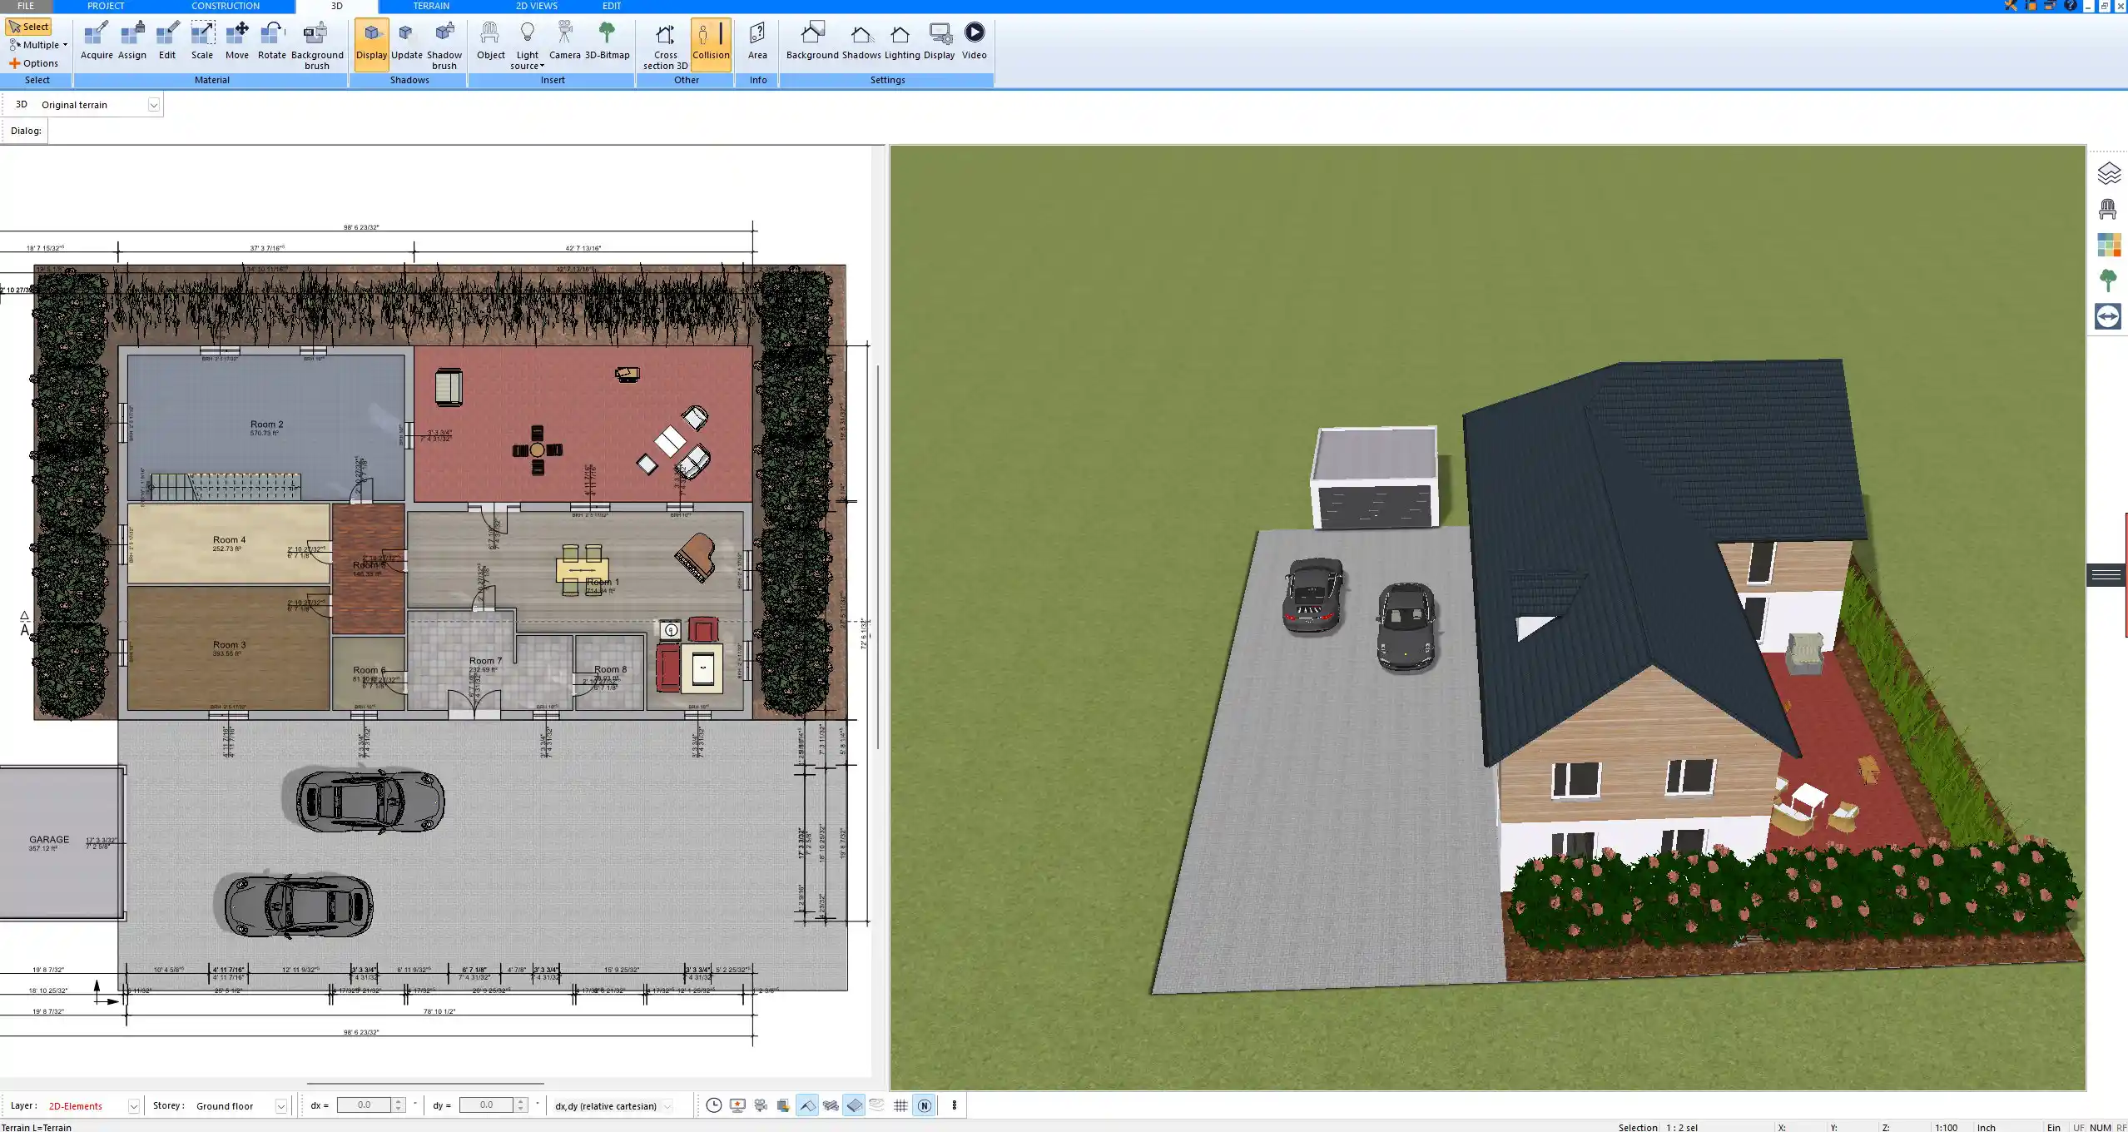This screenshot has height=1132, width=2128.
Task: Open the Original terrain view dropdown
Action: (x=155, y=104)
